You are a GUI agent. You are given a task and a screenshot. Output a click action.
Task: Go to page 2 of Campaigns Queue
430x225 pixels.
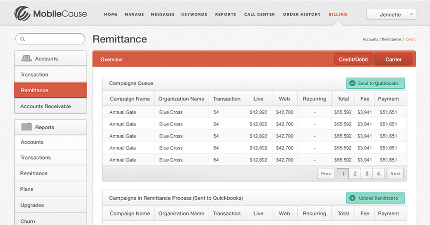point(355,174)
